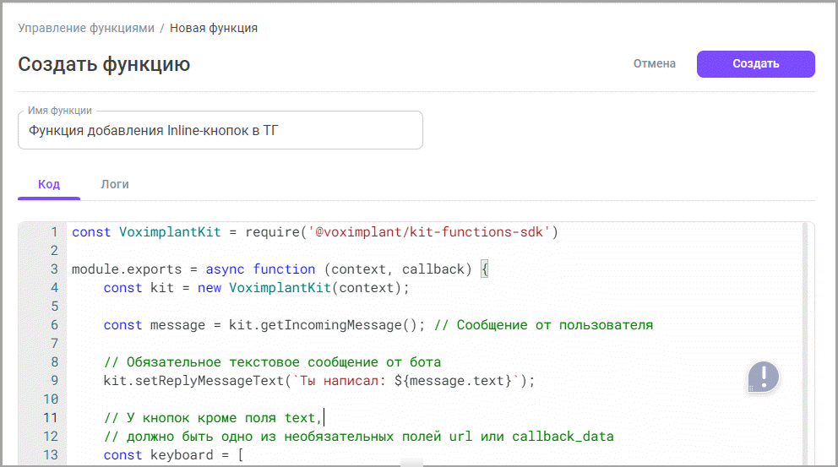This screenshot has height=467, width=838.
Task: Click the require('@voximplant/kit-functions-sdk') string
Action: [402, 232]
